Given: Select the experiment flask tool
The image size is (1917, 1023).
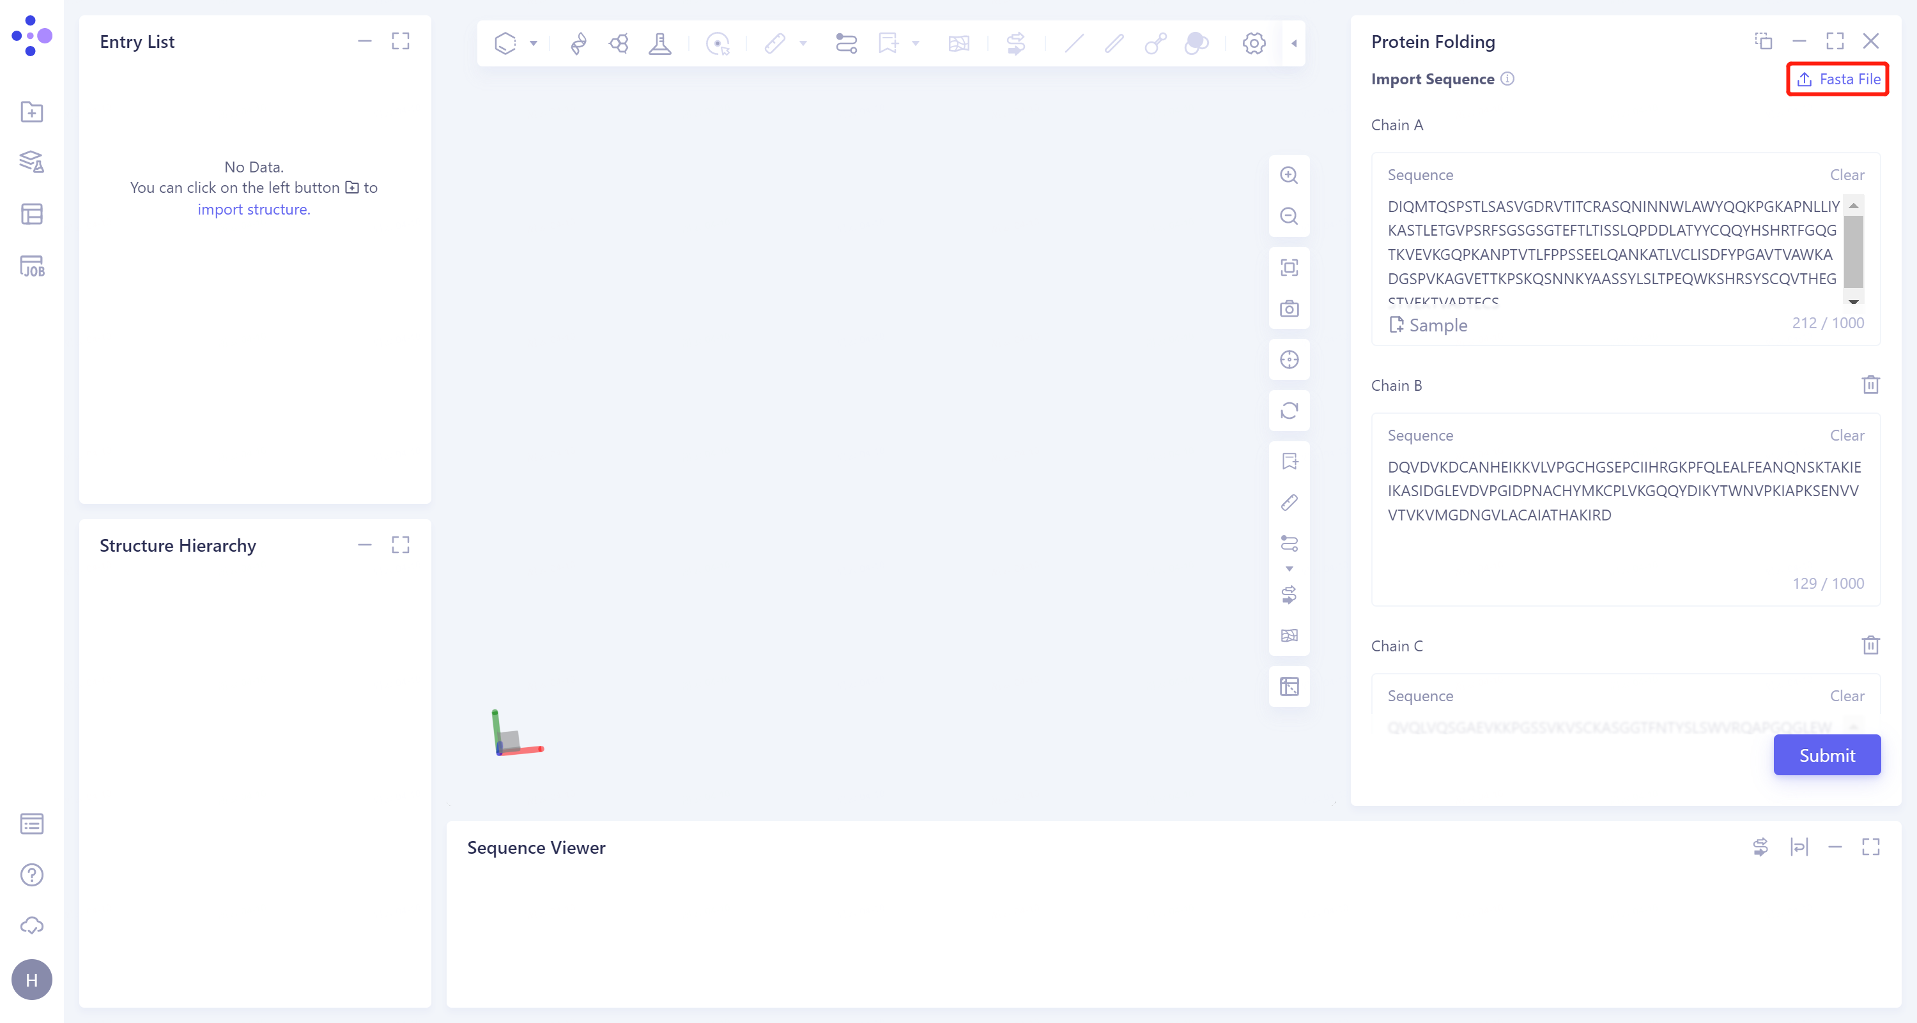Looking at the screenshot, I should coord(660,43).
